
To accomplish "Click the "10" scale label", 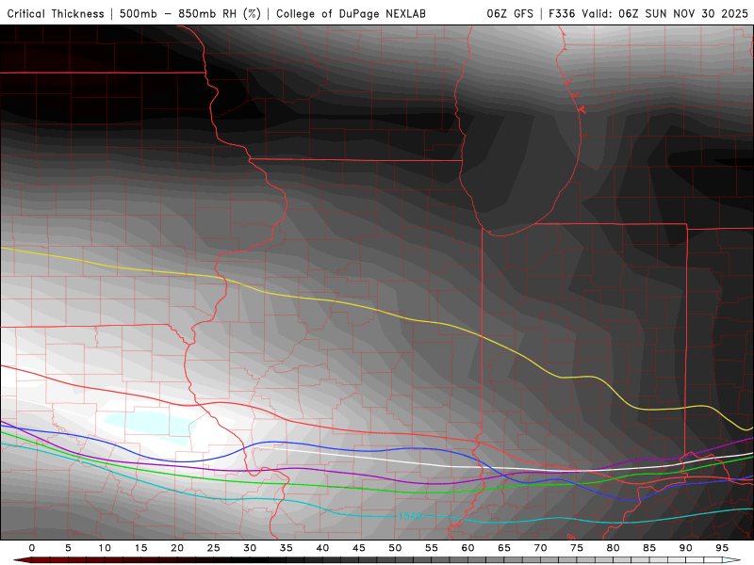I will 105,548.
